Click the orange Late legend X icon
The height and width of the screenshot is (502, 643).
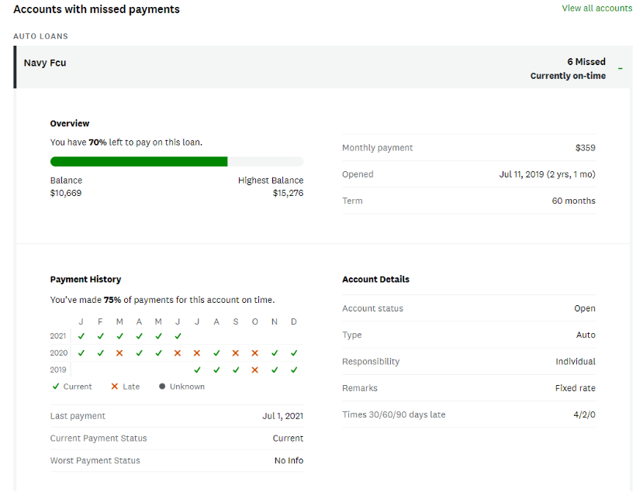115,387
